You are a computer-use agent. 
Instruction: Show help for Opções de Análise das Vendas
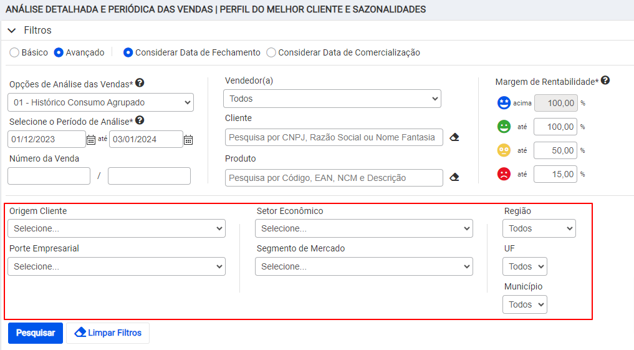[x=140, y=83]
